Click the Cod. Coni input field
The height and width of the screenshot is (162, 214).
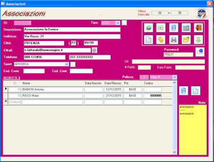(x=81, y=71)
